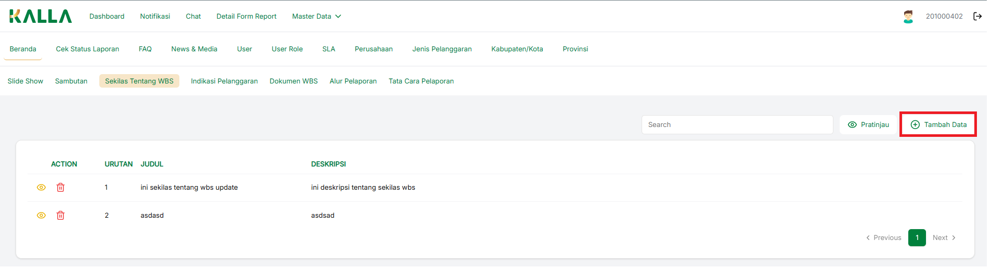
Task: Focus the Search input field
Action: point(737,124)
